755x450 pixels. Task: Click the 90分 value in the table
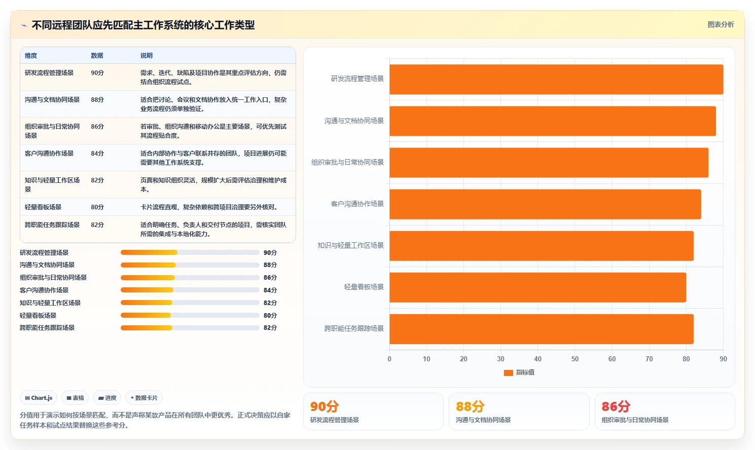tap(97, 73)
